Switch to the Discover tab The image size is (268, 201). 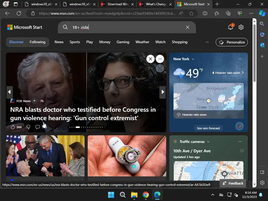tap(16, 42)
